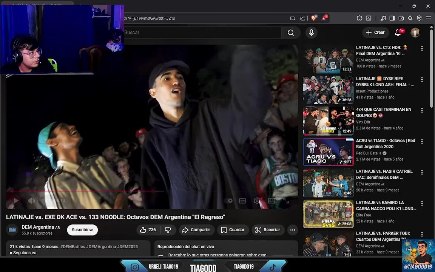Open browser extensions puzzle icon
The height and width of the screenshot is (272, 435).
coord(359,18)
